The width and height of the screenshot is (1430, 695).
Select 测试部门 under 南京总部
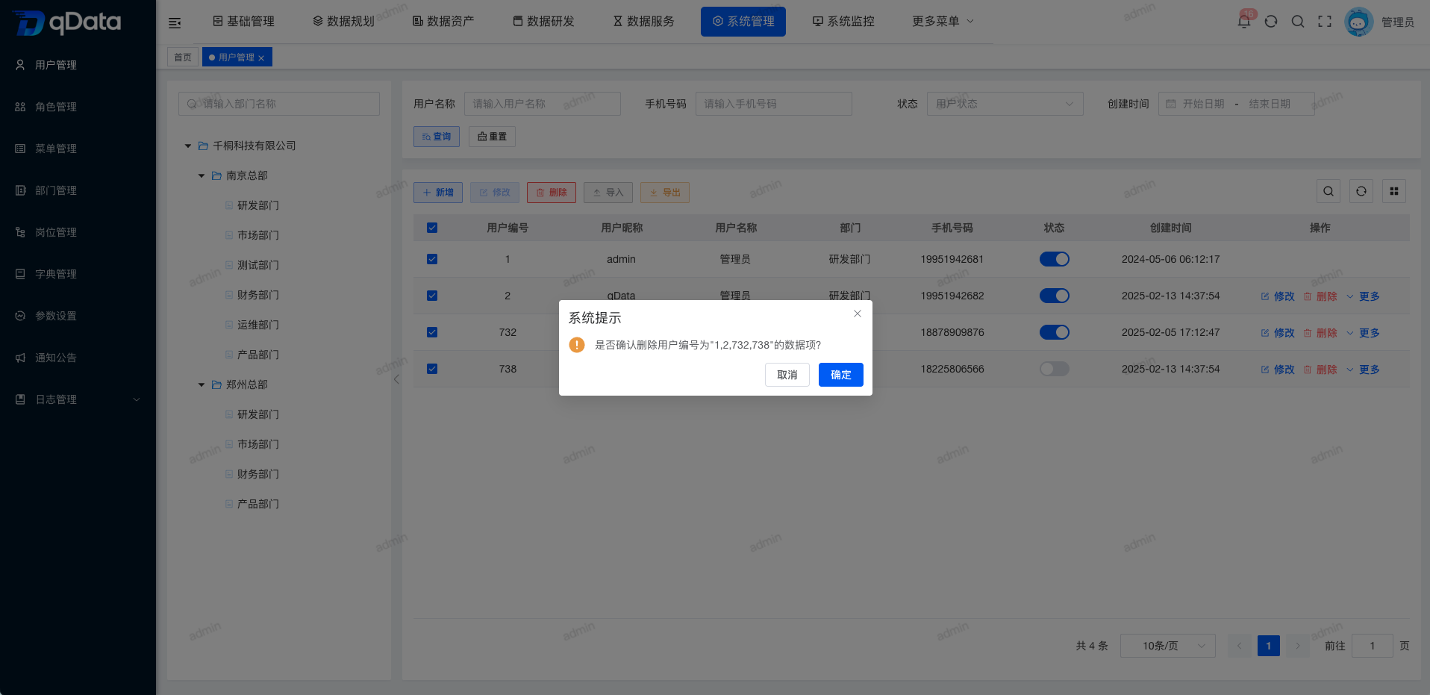point(258,265)
